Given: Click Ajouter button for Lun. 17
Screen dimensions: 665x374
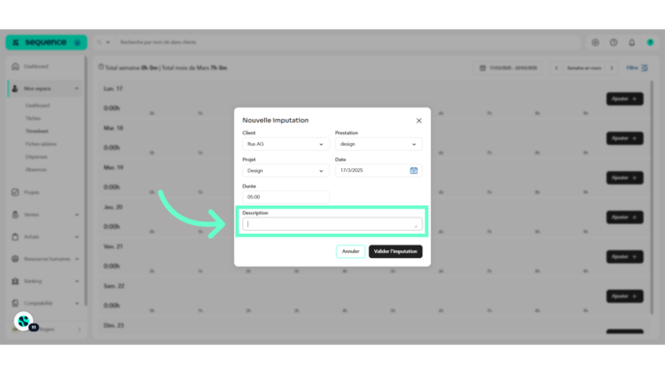Looking at the screenshot, I should point(624,99).
